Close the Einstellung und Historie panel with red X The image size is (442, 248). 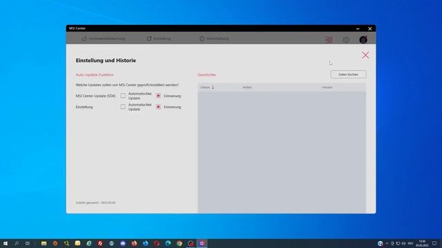point(365,55)
